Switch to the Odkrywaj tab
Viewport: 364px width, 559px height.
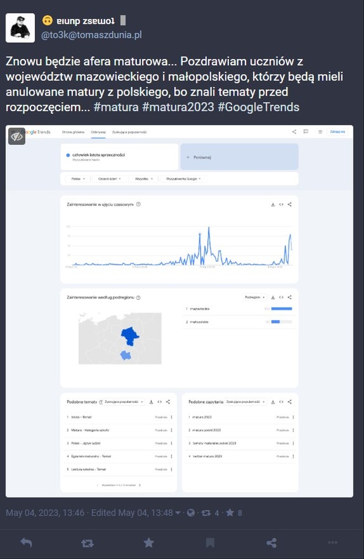click(97, 132)
